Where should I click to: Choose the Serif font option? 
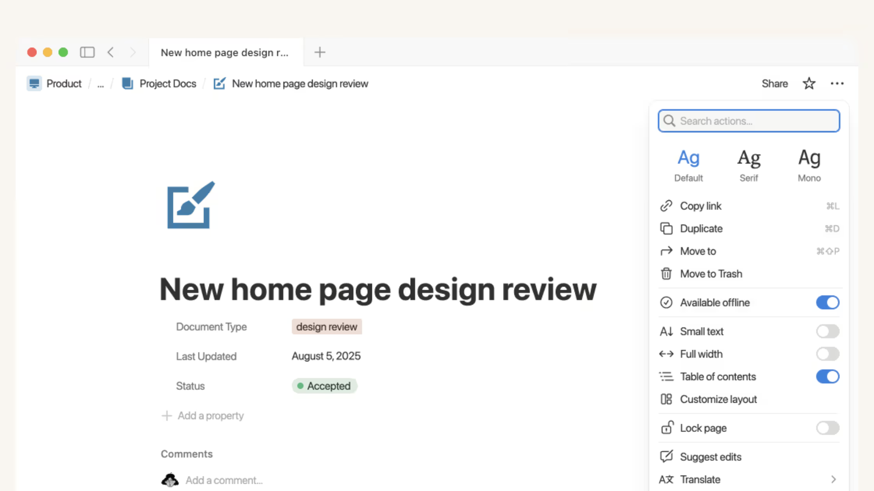pyautogui.click(x=749, y=165)
